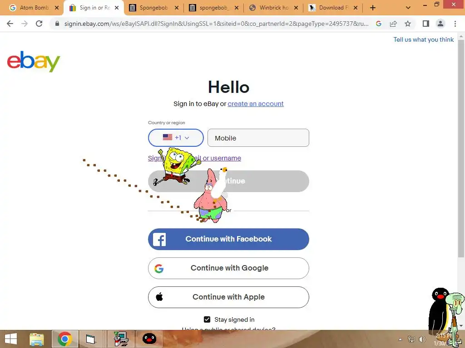Open Google icon in address bar
The width and height of the screenshot is (465, 348).
click(x=378, y=24)
